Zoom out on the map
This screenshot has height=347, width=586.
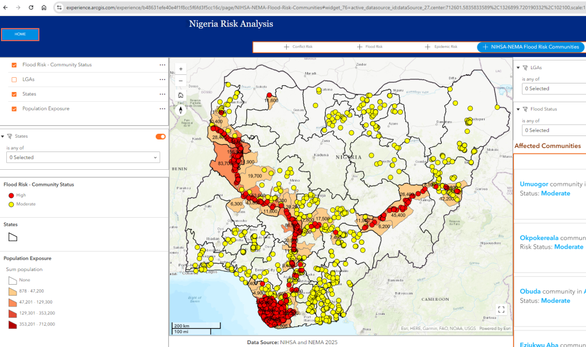(181, 81)
